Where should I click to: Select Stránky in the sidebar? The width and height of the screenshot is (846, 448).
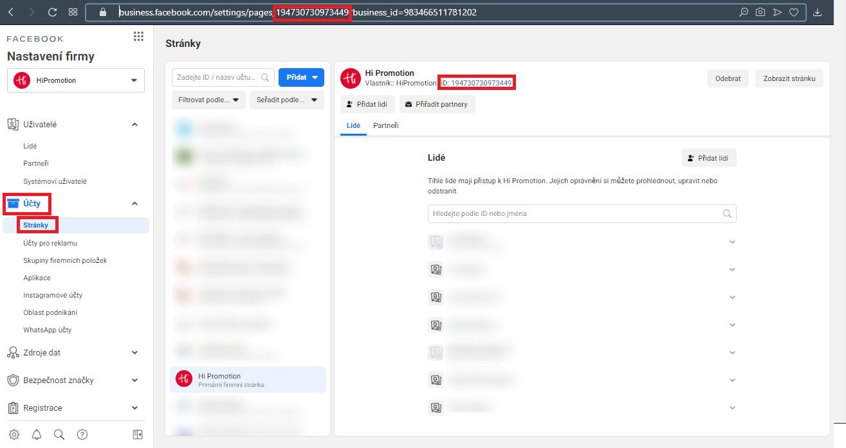click(x=35, y=225)
